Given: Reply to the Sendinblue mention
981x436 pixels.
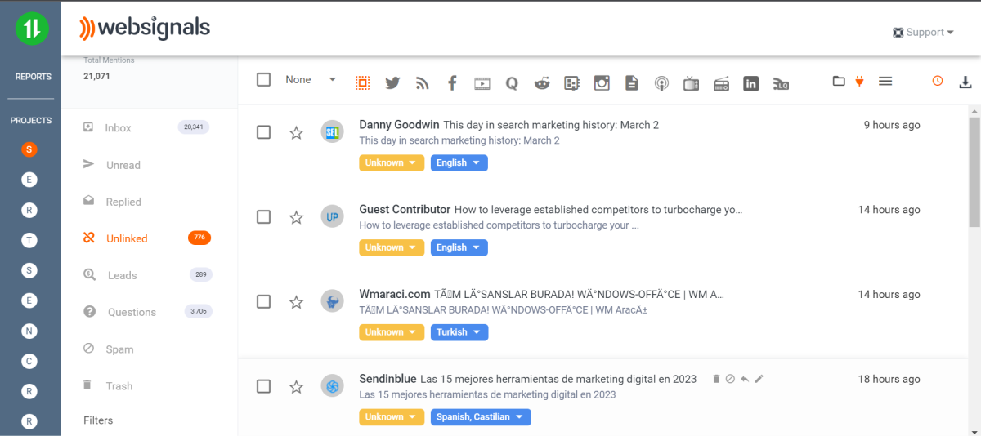Looking at the screenshot, I should pos(745,379).
